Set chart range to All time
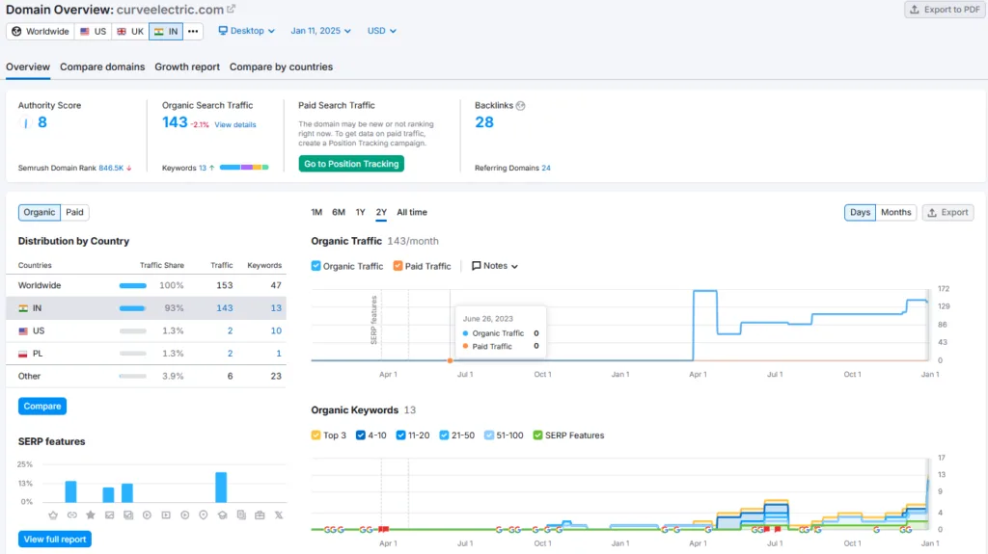Viewport: 988px width, 554px height. point(411,212)
